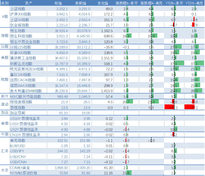Click the 中债 category cell

point(5,135)
